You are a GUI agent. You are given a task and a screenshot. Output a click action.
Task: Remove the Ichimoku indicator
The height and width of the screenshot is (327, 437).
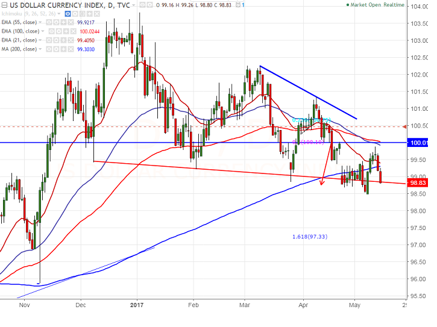pyautogui.click(x=96, y=14)
